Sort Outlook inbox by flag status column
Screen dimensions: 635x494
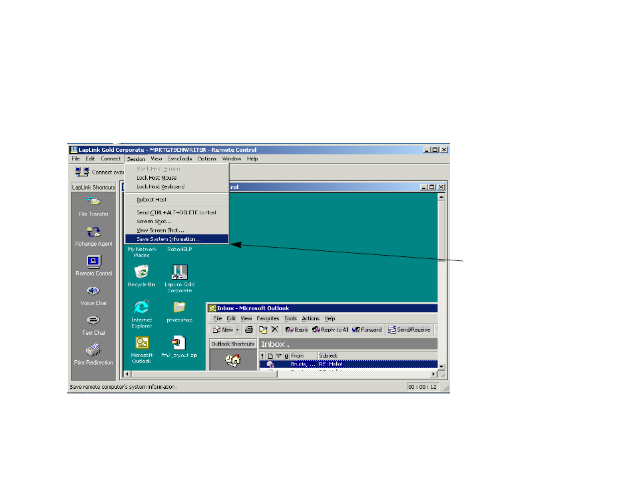[x=279, y=356]
